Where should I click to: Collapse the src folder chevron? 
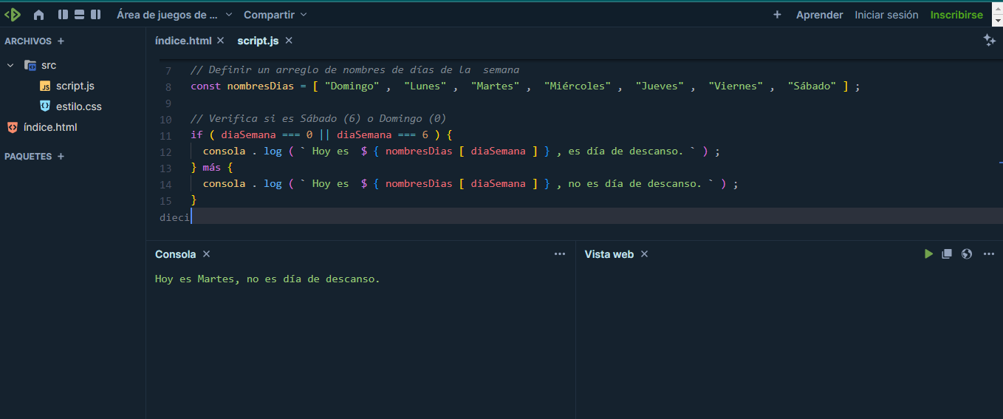[10, 65]
